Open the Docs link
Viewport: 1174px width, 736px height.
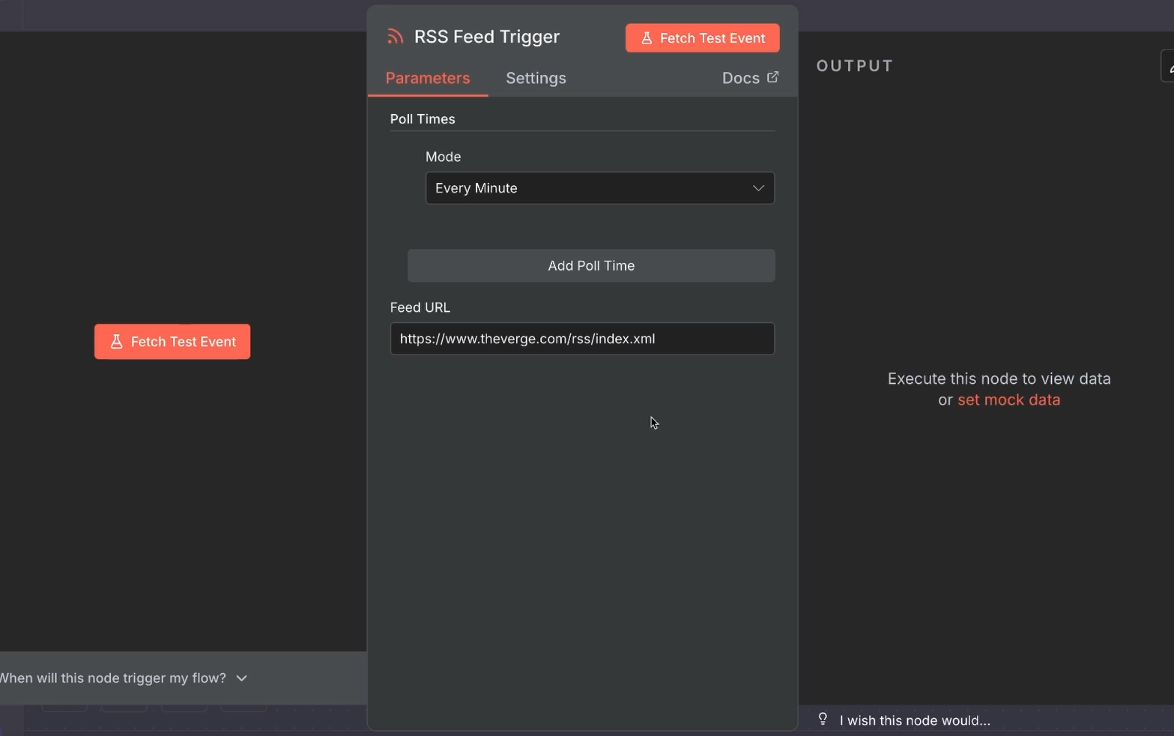740,77
